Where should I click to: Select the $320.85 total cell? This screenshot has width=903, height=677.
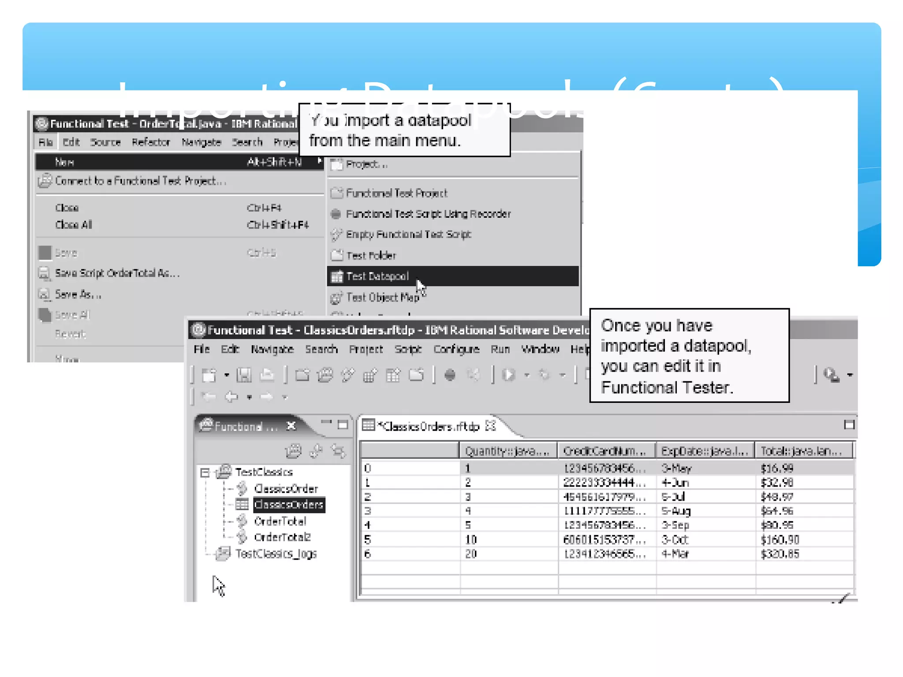tap(804, 554)
